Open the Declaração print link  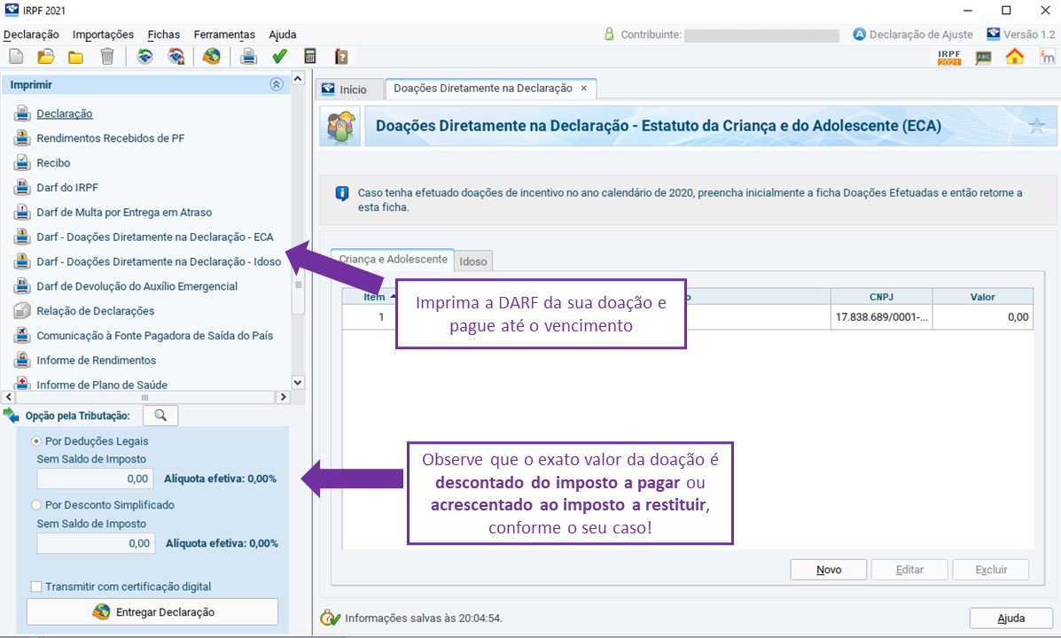pyautogui.click(x=65, y=113)
